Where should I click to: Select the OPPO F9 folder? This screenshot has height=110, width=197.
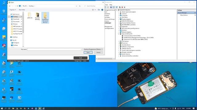(30, 16)
